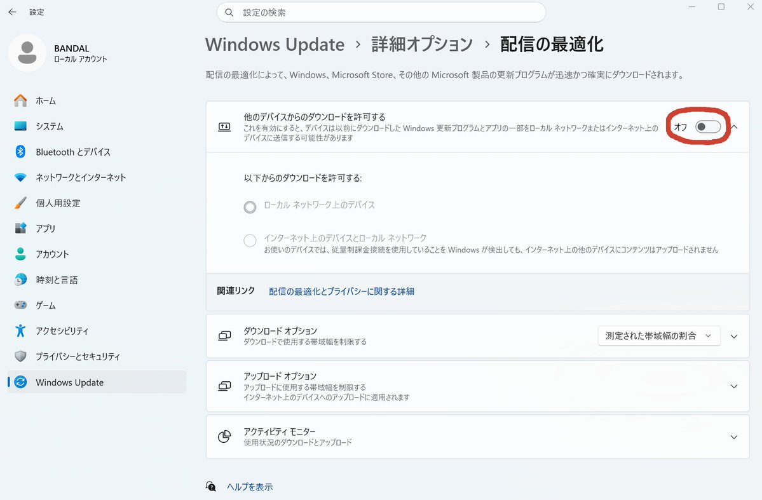Click Windows Update breadcrumb link
Image resolution: width=762 pixels, height=500 pixels.
(275, 44)
